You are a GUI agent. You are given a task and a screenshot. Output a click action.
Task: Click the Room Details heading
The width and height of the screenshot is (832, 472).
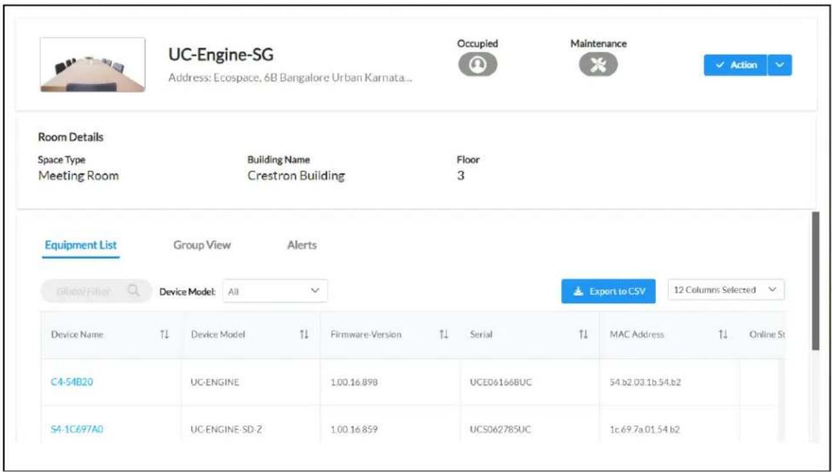click(x=71, y=137)
